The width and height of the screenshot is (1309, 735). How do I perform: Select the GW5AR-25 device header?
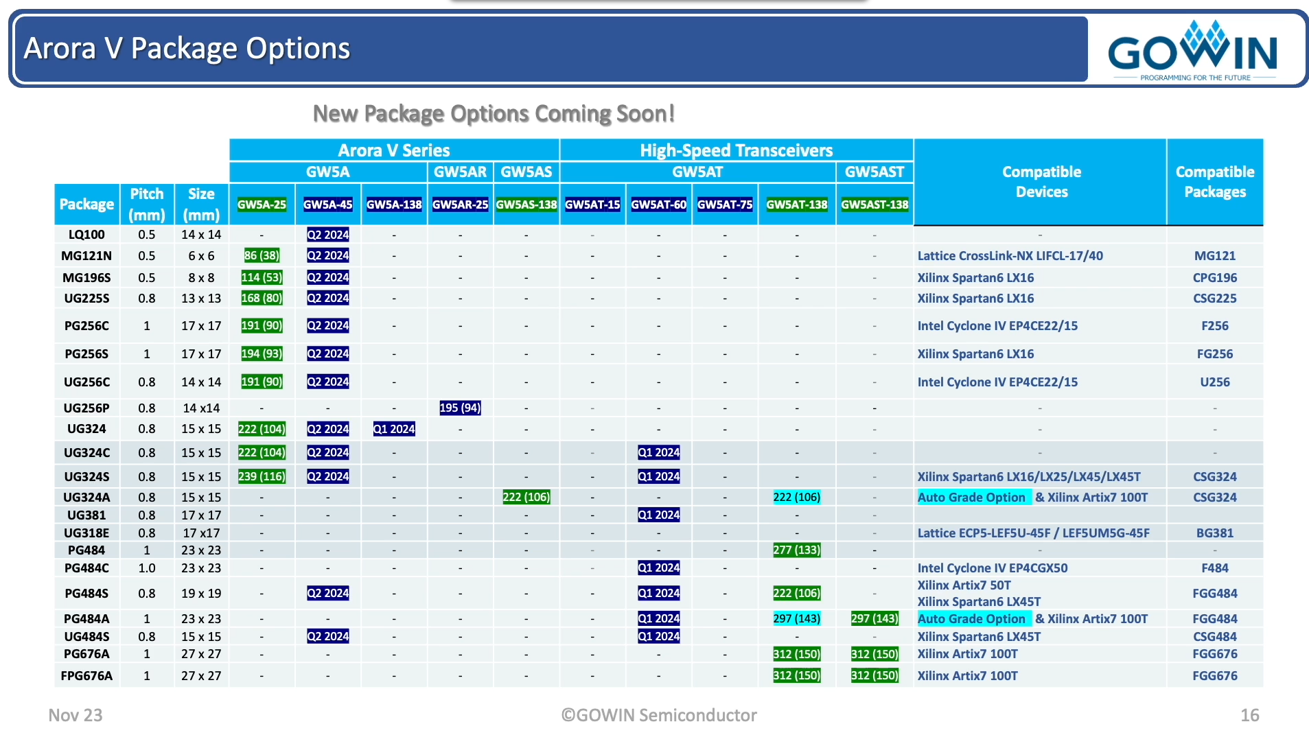(x=460, y=205)
